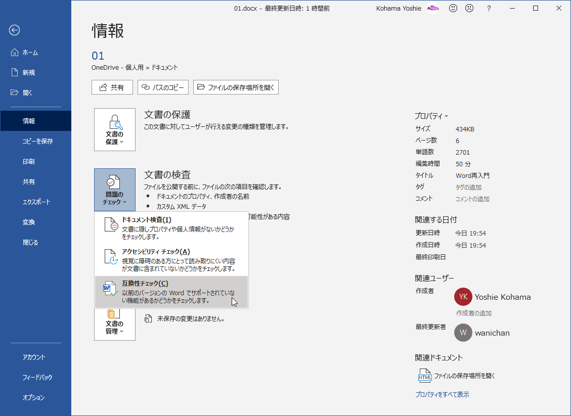This screenshot has height=416, width=571.
Task: Click the Help question mark icon
Action: coord(488,8)
